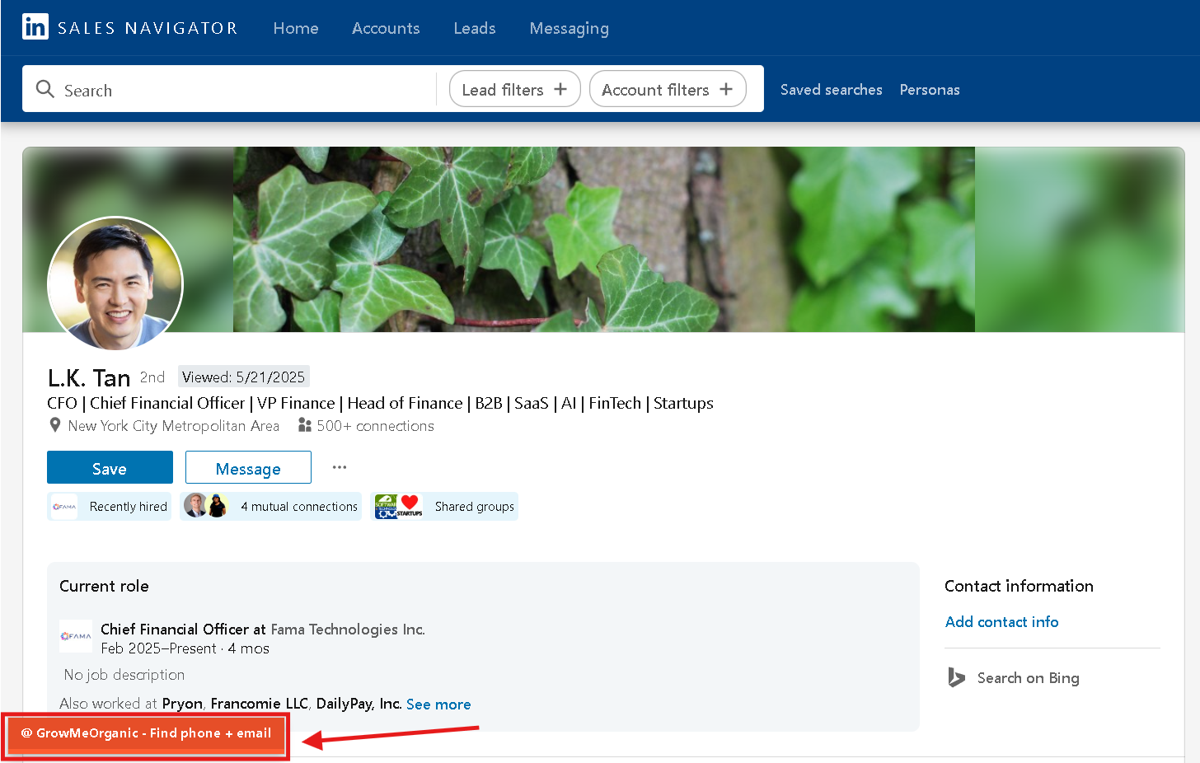This screenshot has height=763, width=1200.
Task: Click the CFO headline text
Action: 380,403
